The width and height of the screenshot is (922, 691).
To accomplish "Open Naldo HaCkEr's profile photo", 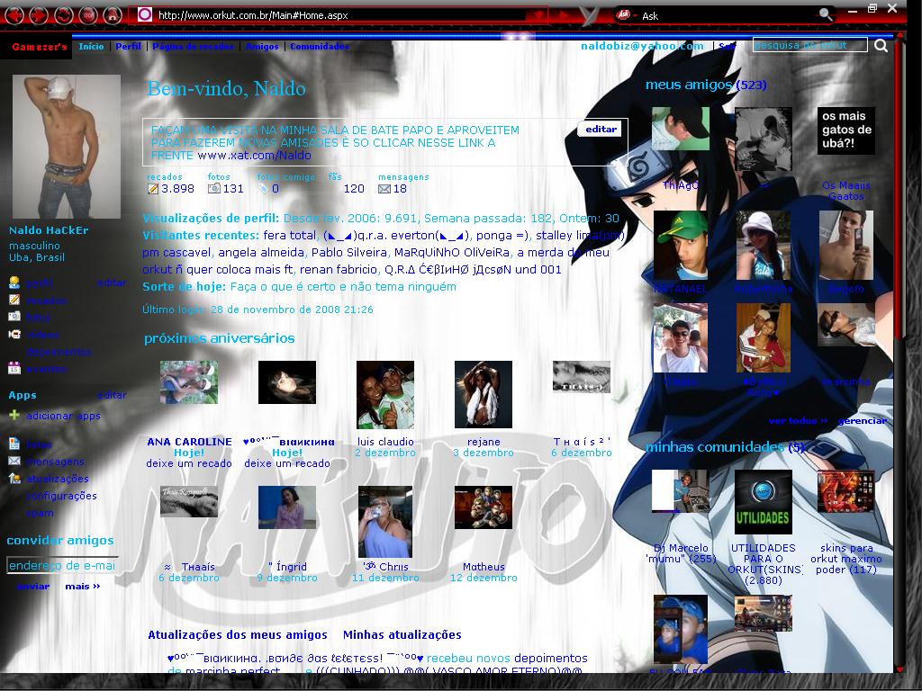I will tap(67, 147).
